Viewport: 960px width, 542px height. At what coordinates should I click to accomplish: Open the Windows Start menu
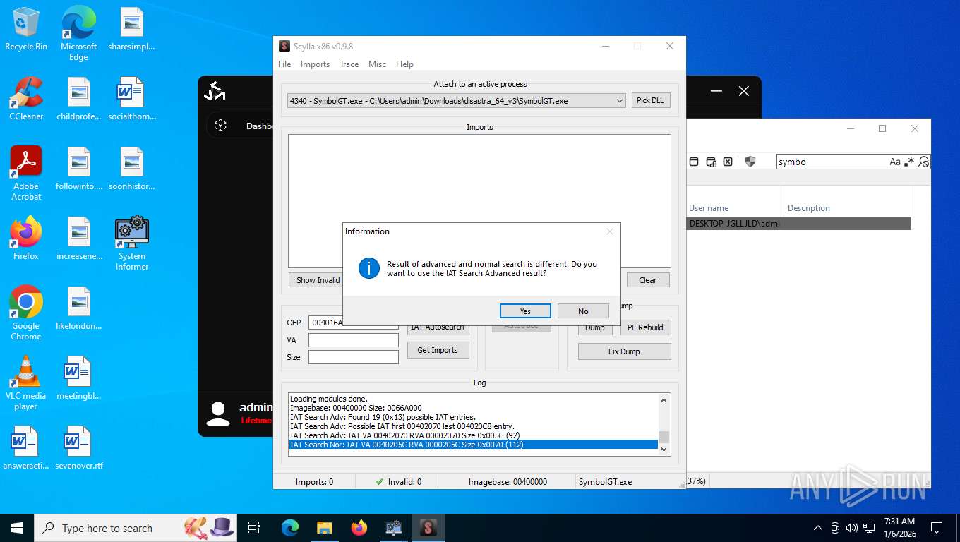click(x=17, y=528)
